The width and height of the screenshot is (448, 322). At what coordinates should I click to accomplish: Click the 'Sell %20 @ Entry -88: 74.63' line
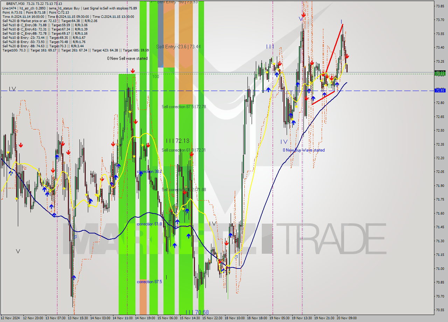click(43, 46)
